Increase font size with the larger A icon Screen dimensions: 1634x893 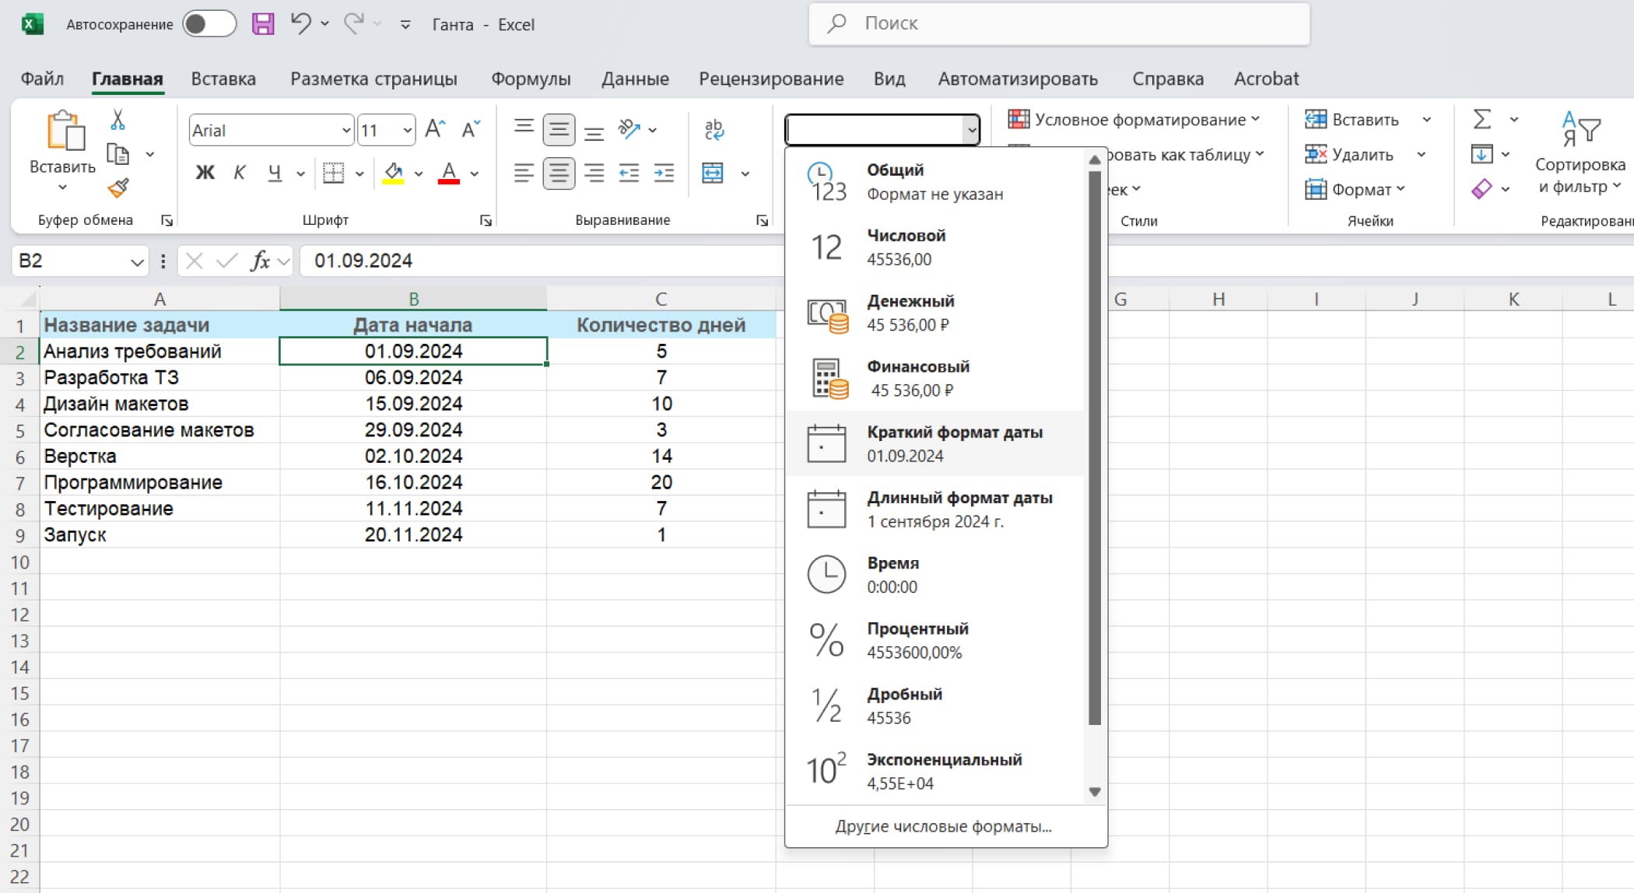435,129
